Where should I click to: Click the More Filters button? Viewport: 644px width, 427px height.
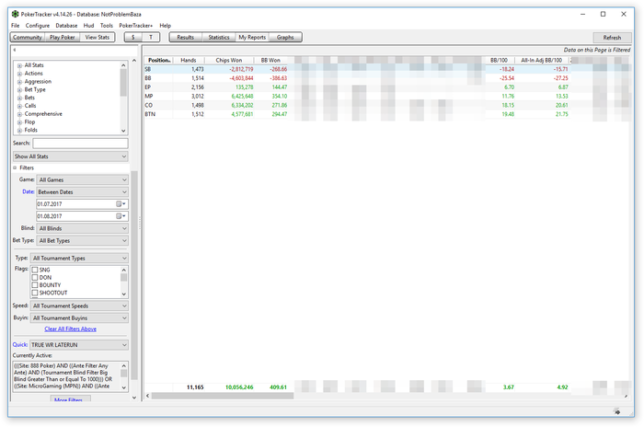point(71,399)
